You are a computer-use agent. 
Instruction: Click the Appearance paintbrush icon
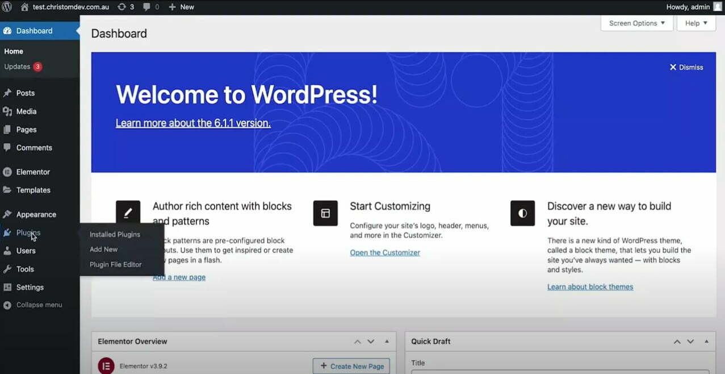coord(7,214)
